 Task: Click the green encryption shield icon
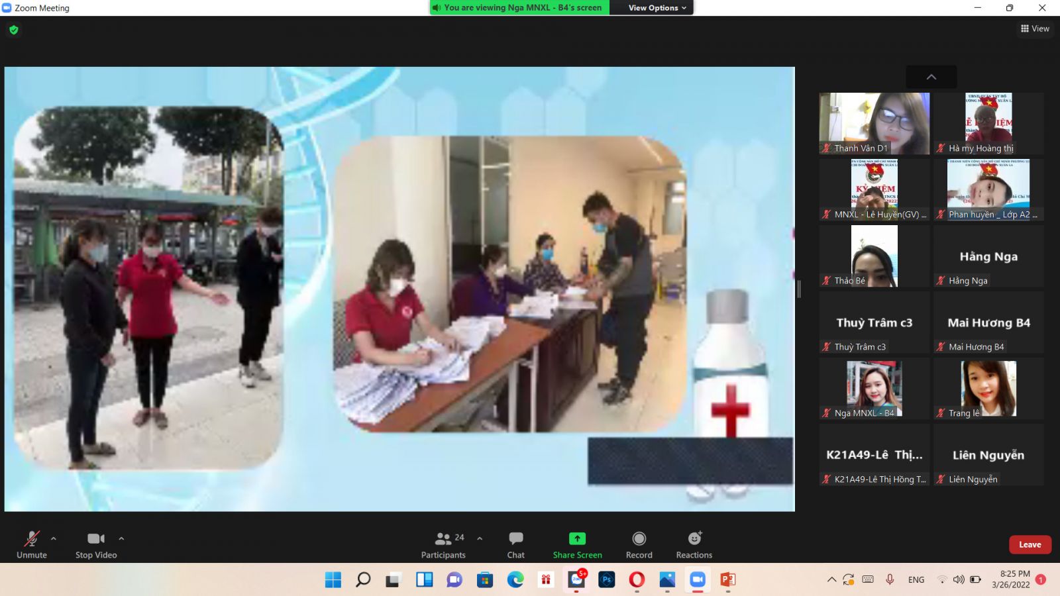click(x=14, y=30)
